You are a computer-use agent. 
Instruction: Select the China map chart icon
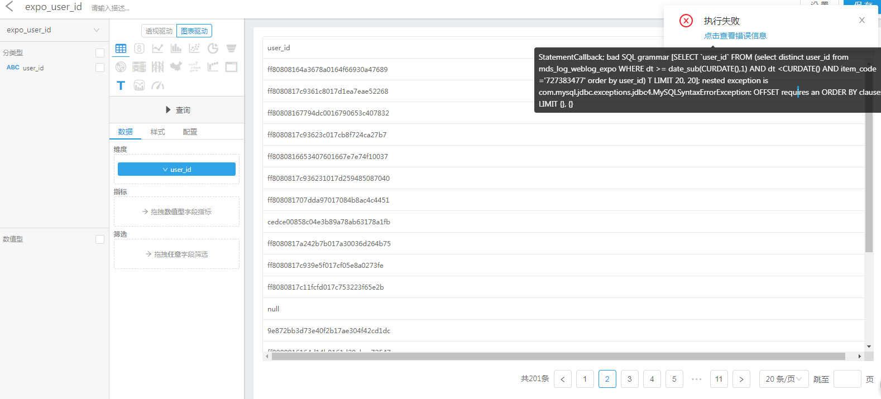point(176,67)
